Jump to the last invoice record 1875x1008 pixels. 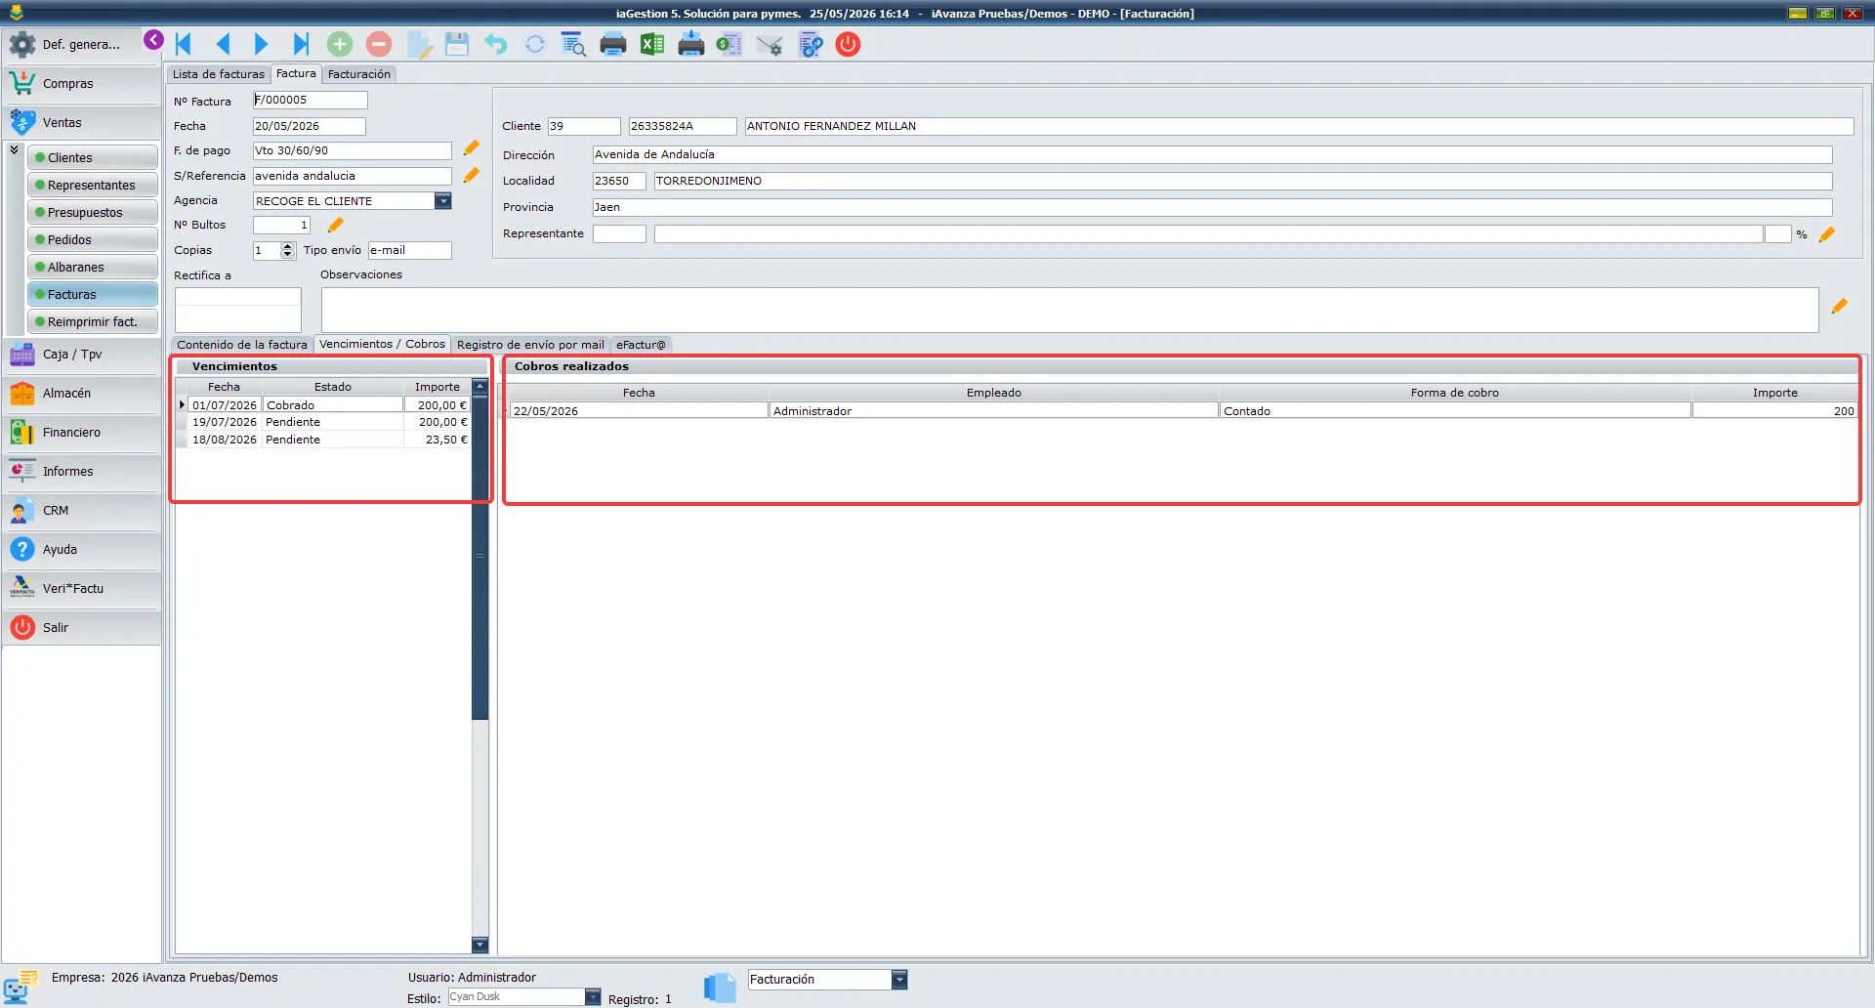coord(301,44)
